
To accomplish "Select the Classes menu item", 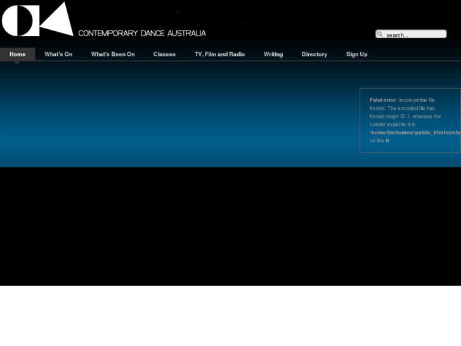I will (x=164, y=54).
